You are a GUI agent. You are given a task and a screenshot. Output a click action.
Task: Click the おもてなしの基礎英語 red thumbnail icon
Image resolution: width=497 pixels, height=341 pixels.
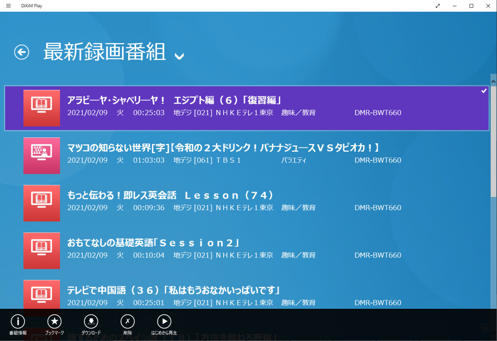(x=42, y=251)
